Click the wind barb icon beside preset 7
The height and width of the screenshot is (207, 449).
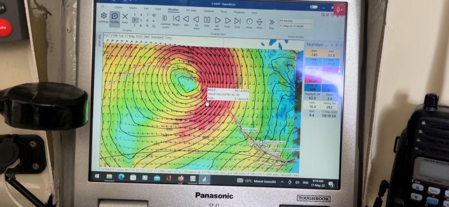154,15
